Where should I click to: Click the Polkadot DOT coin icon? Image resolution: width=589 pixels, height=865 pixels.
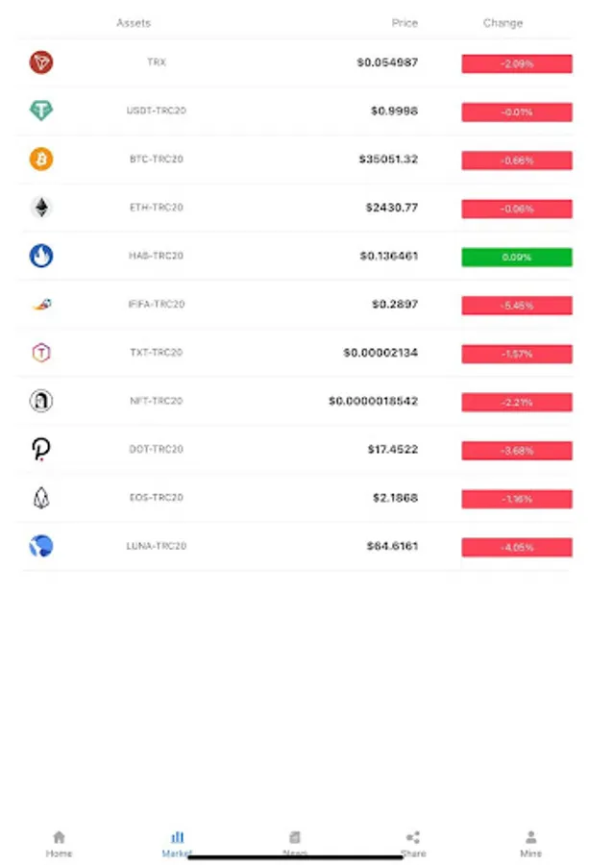41,450
